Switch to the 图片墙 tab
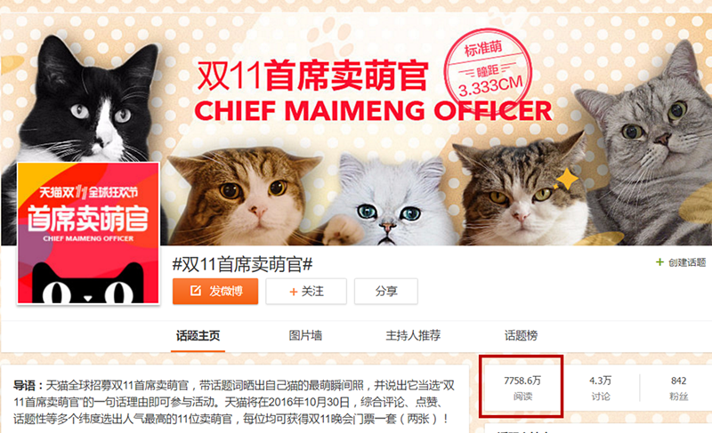This screenshot has height=433, width=712. click(305, 335)
